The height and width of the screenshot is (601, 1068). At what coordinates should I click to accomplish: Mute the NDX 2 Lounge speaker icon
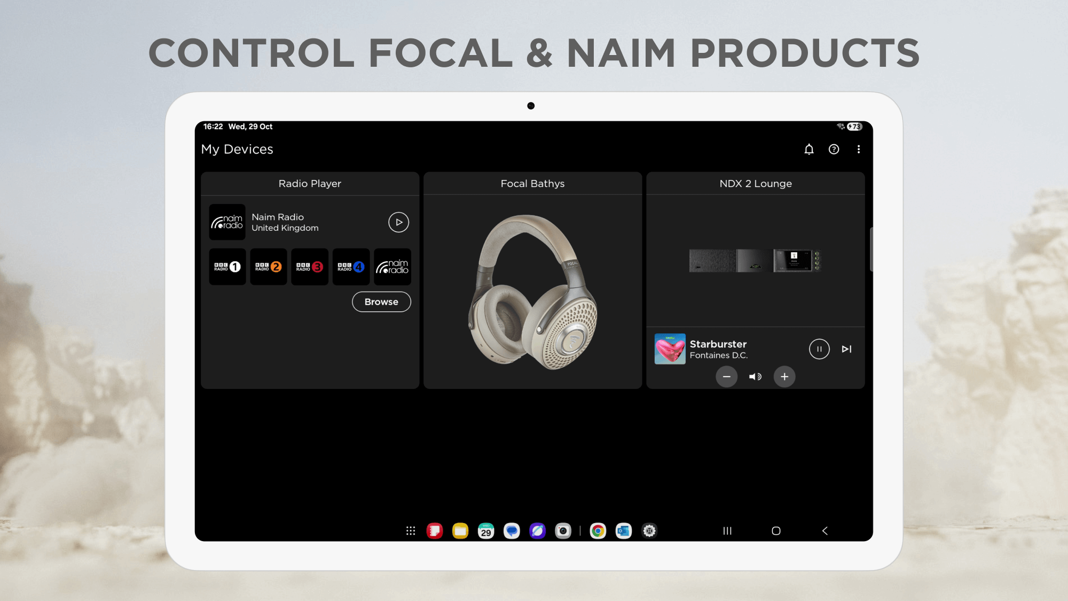click(755, 377)
